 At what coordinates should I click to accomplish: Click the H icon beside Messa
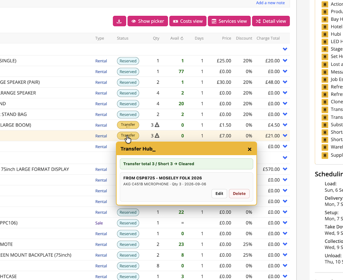(325, 72)
